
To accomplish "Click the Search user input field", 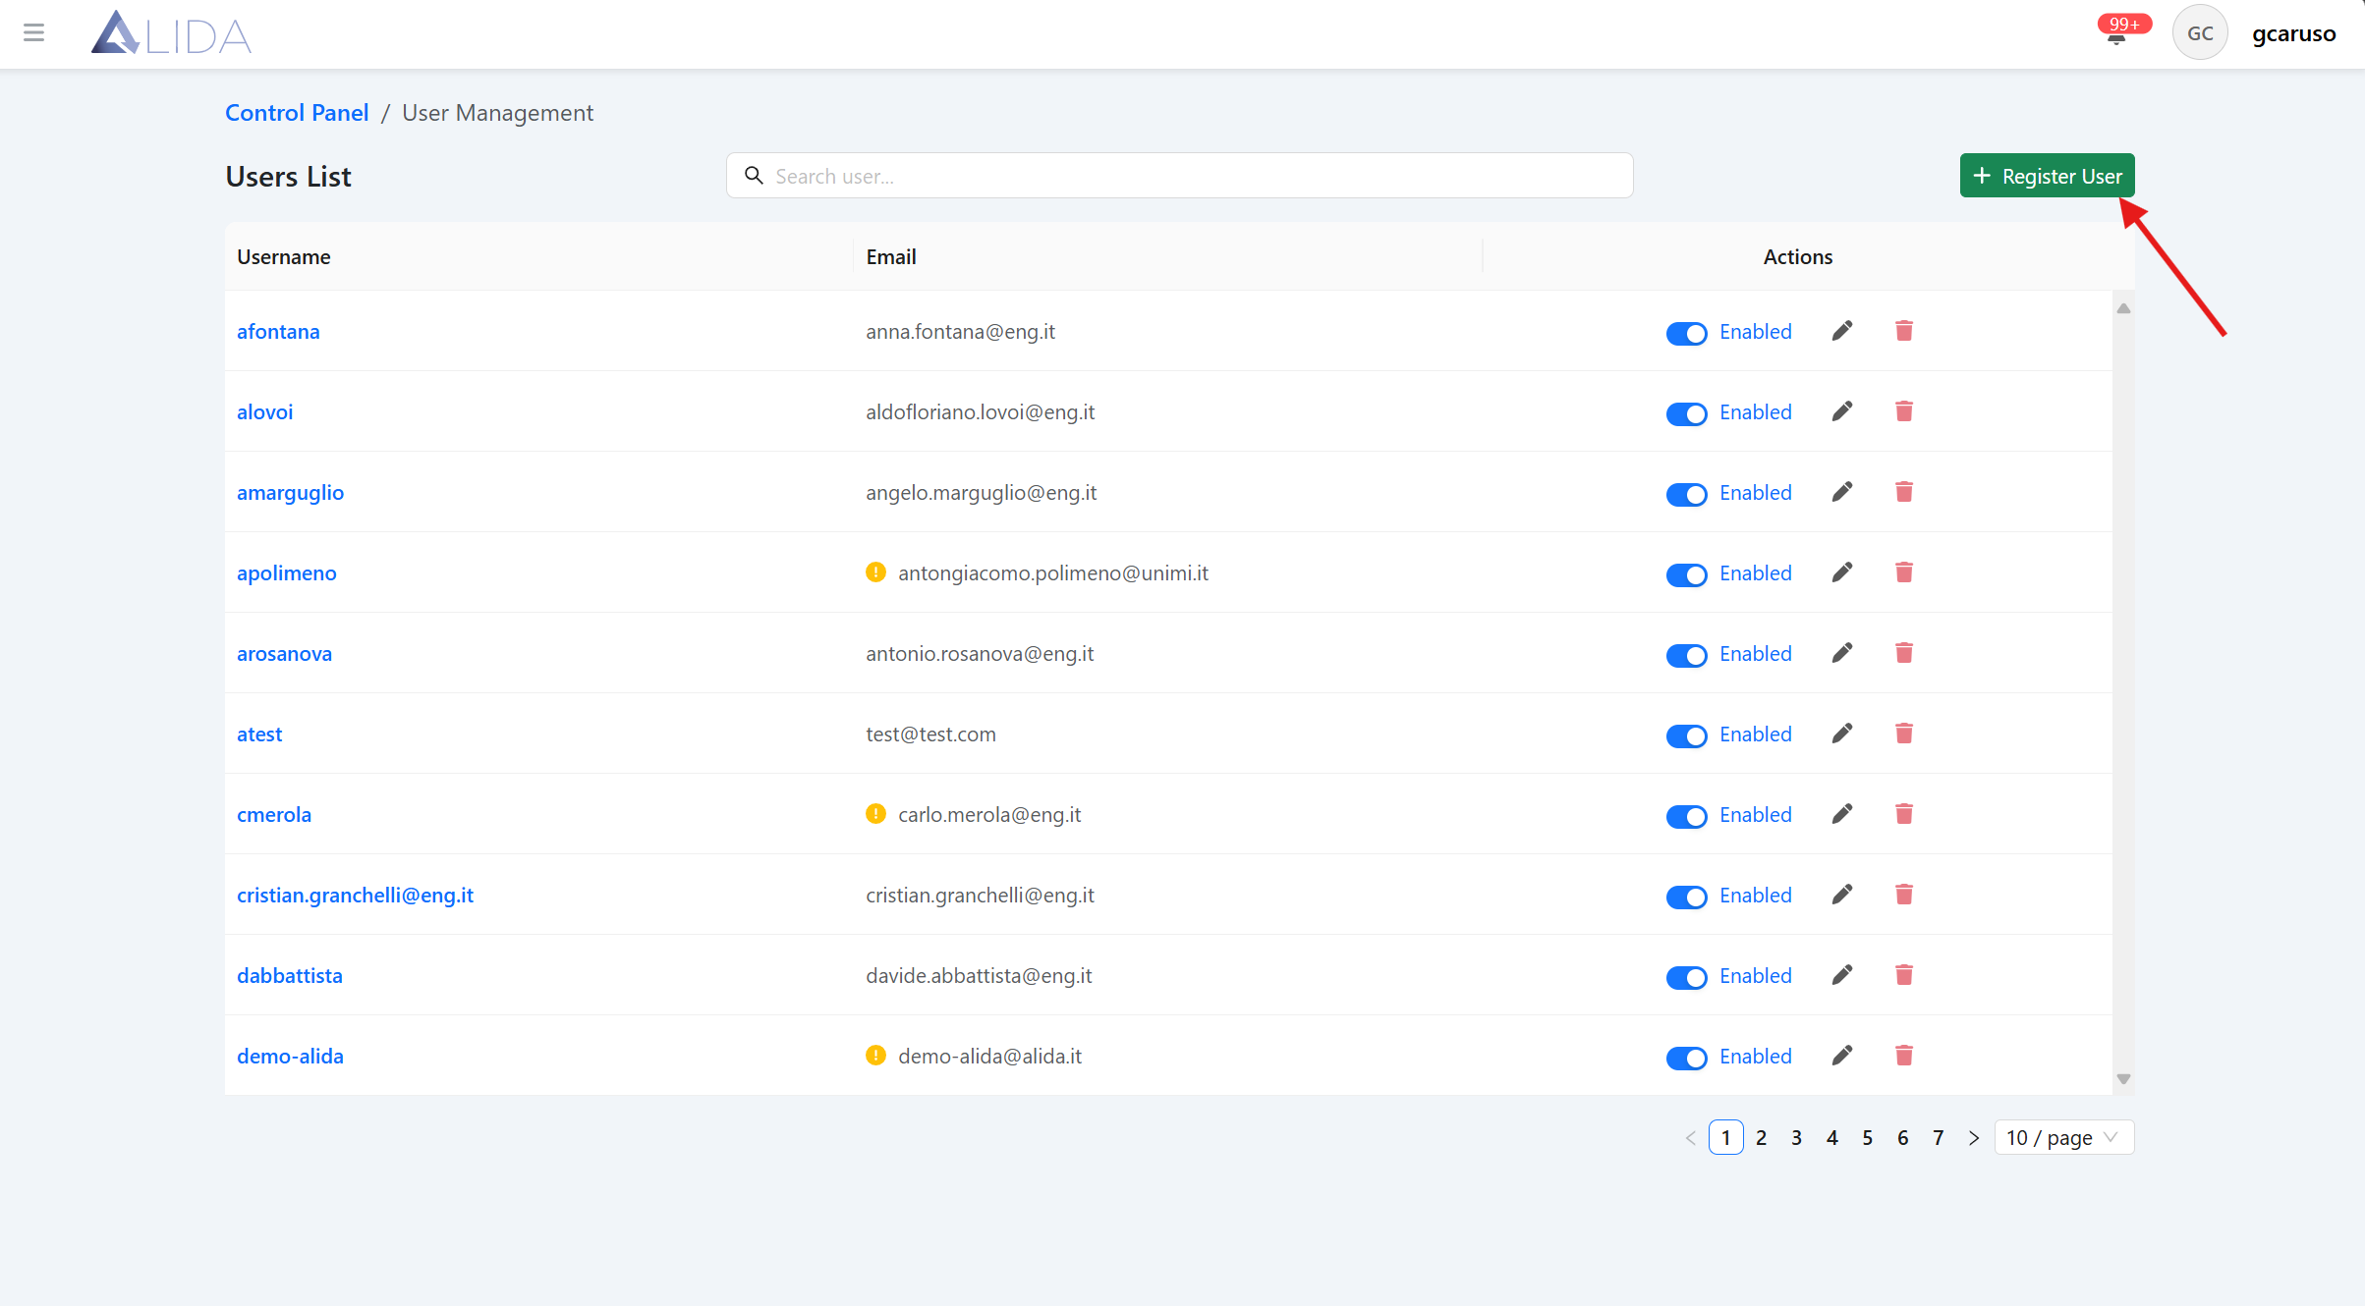I will [x=1179, y=176].
